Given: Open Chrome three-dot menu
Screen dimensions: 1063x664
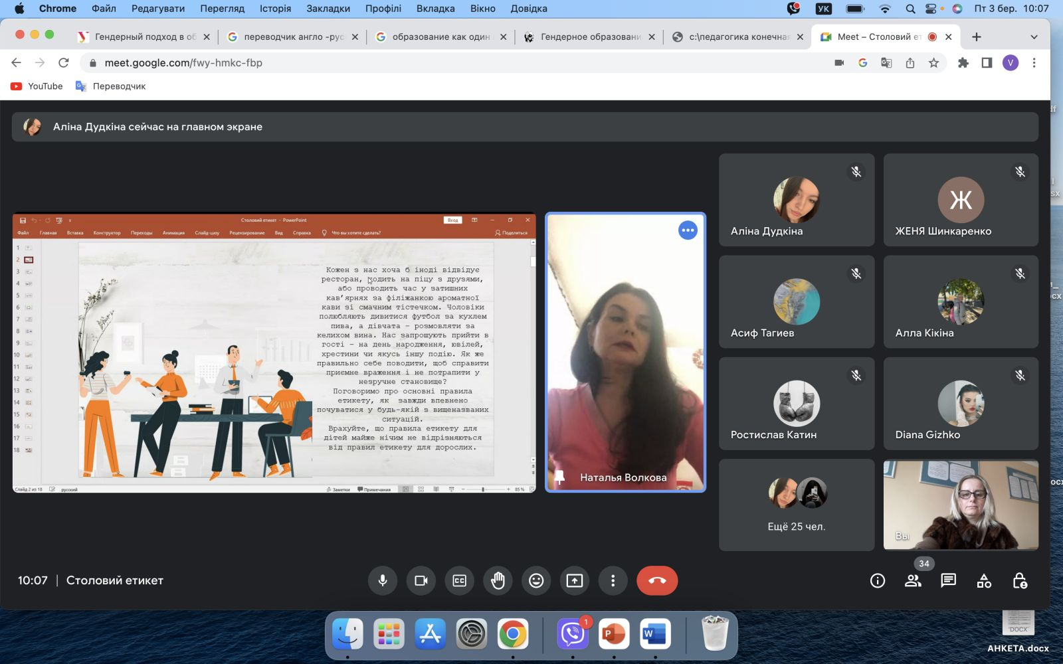Looking at the screenshot, I should (1034, 62).
